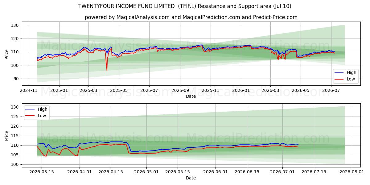Click the 'Price' y-axis label of bottom chart

[x=7, y=135]
